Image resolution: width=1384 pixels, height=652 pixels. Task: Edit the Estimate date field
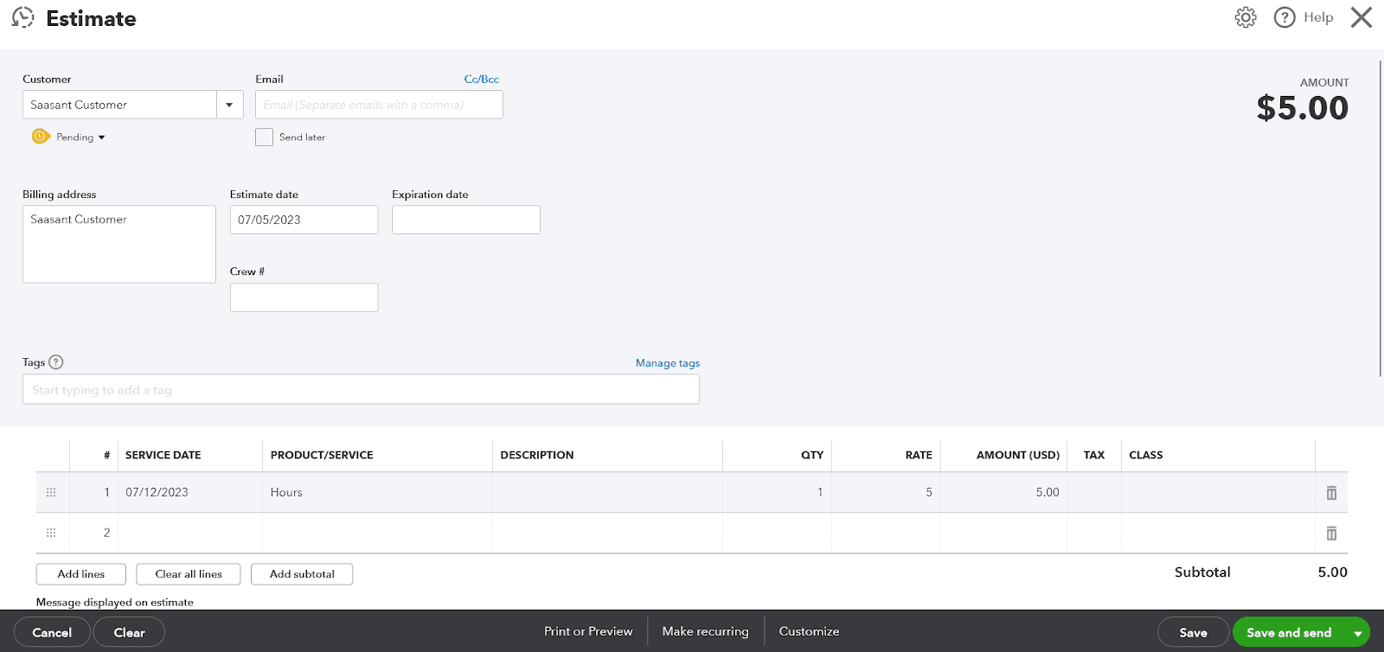pyautogui.click(x=304, y=220)
